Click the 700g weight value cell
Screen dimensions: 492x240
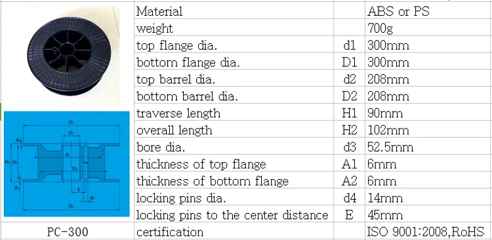click(428, 29)
